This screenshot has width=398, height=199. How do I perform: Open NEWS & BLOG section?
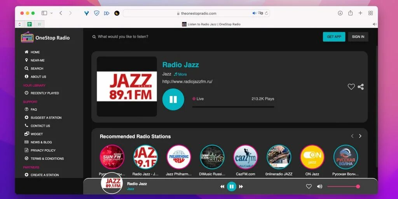pyautogui.click(x=38, y=142)
